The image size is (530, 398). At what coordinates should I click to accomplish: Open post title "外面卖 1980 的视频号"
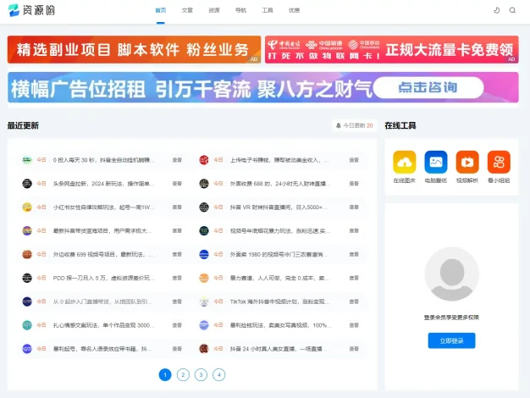[279, 254]
